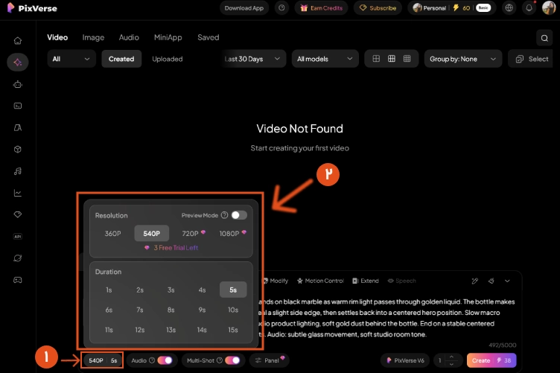Open the 540P 5s settings selector

coord(103,360)
